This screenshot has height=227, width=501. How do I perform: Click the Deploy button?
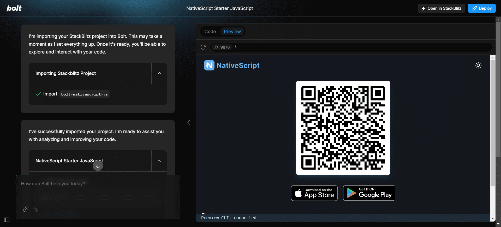coord(482,8)
